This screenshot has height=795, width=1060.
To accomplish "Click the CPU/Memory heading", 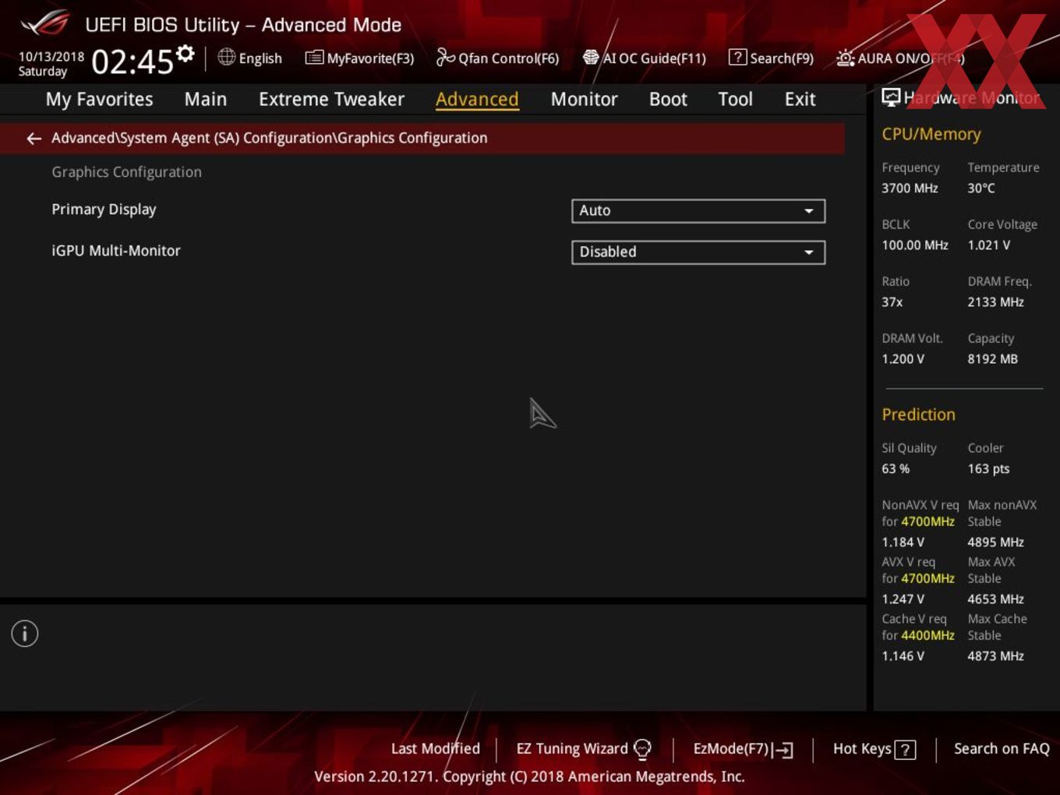I will point(931,134).
